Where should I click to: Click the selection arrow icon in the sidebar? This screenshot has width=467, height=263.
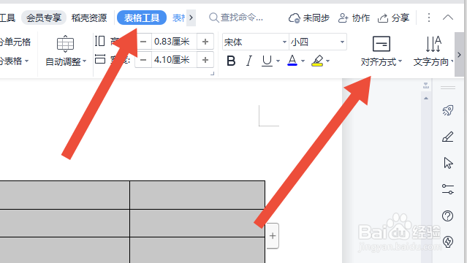click(x=448, y=163)
